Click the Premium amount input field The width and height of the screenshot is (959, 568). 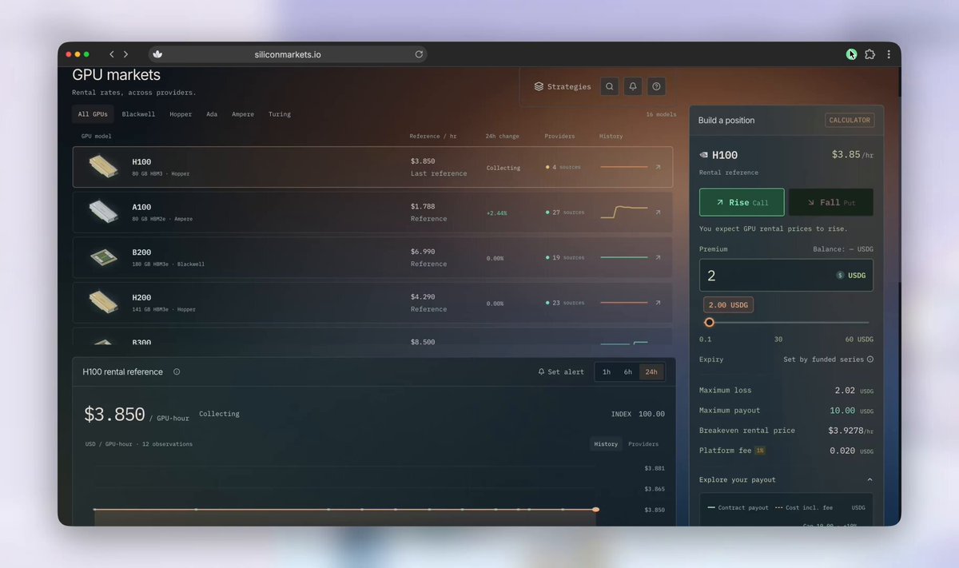pos(786,276)
